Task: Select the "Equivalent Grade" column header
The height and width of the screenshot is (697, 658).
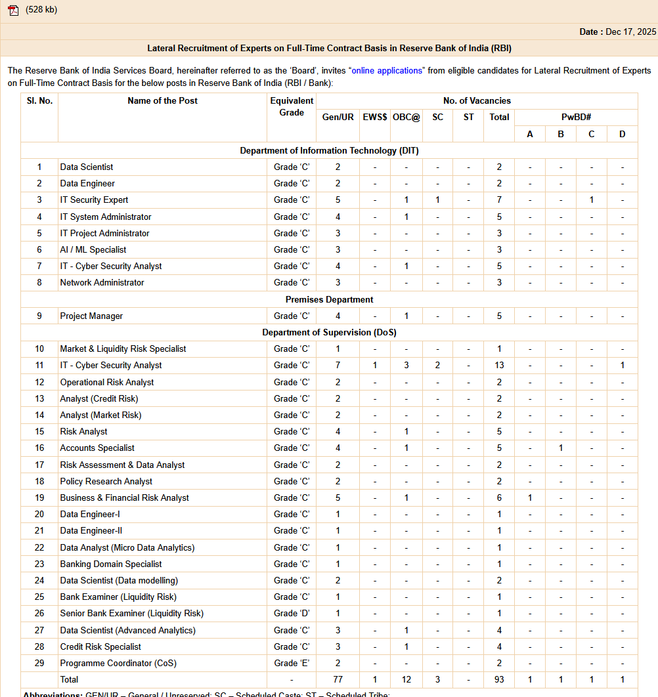Action: tap(292, 106)
